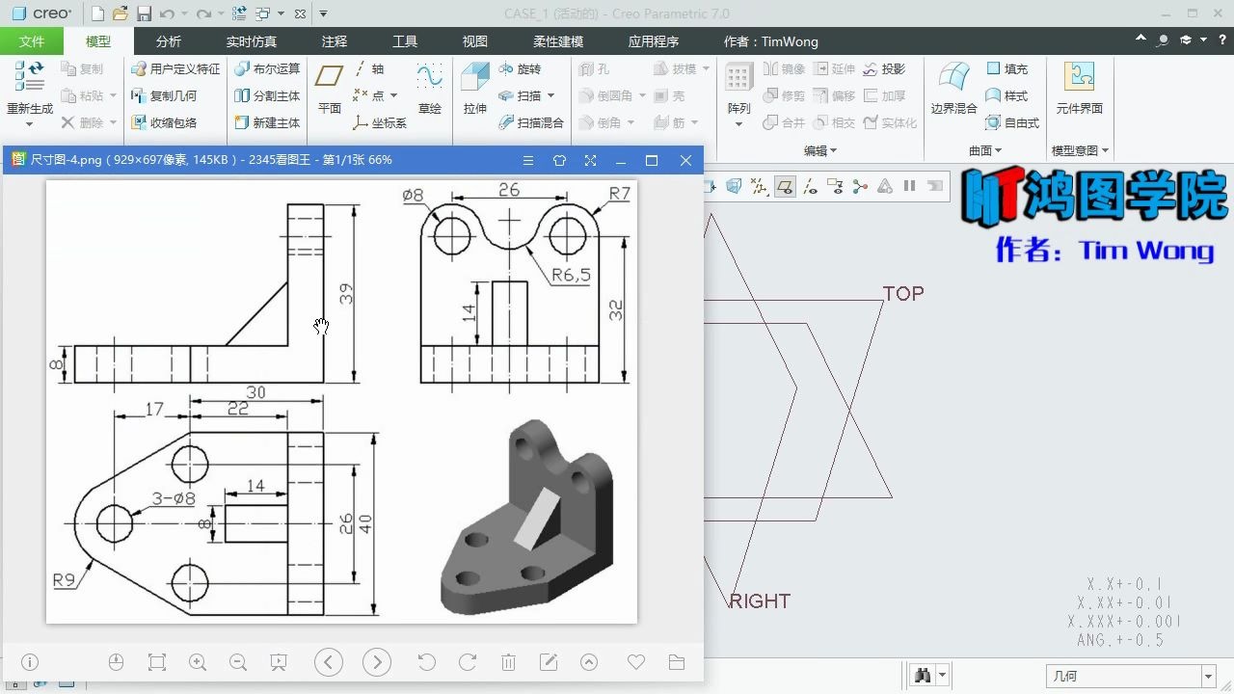This screenshot has height=694, width=1234.
Task: Select the Freestyle (自由式) tool
Action: [x=1012, y=122]
